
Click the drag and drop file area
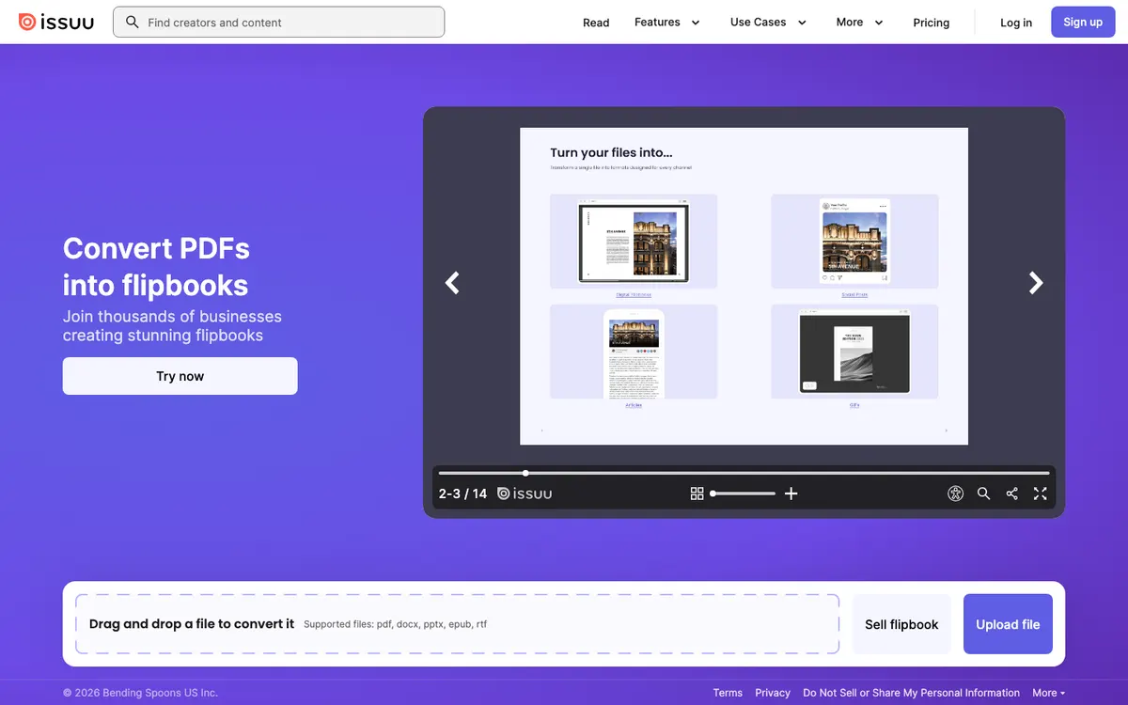pos(457,624)
